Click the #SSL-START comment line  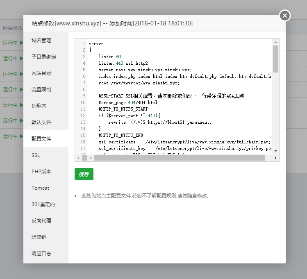[x=171, y=96]
